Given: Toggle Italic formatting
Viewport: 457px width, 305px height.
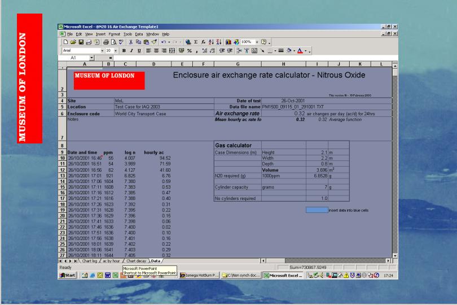Looking at the screenshot, I should (x=131, y=51).
